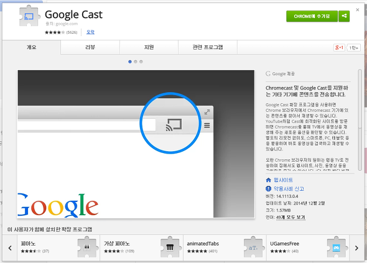Show next related extensions with right arrow
The height and width of the screenshot is (263, 367).
coord(356,248)
